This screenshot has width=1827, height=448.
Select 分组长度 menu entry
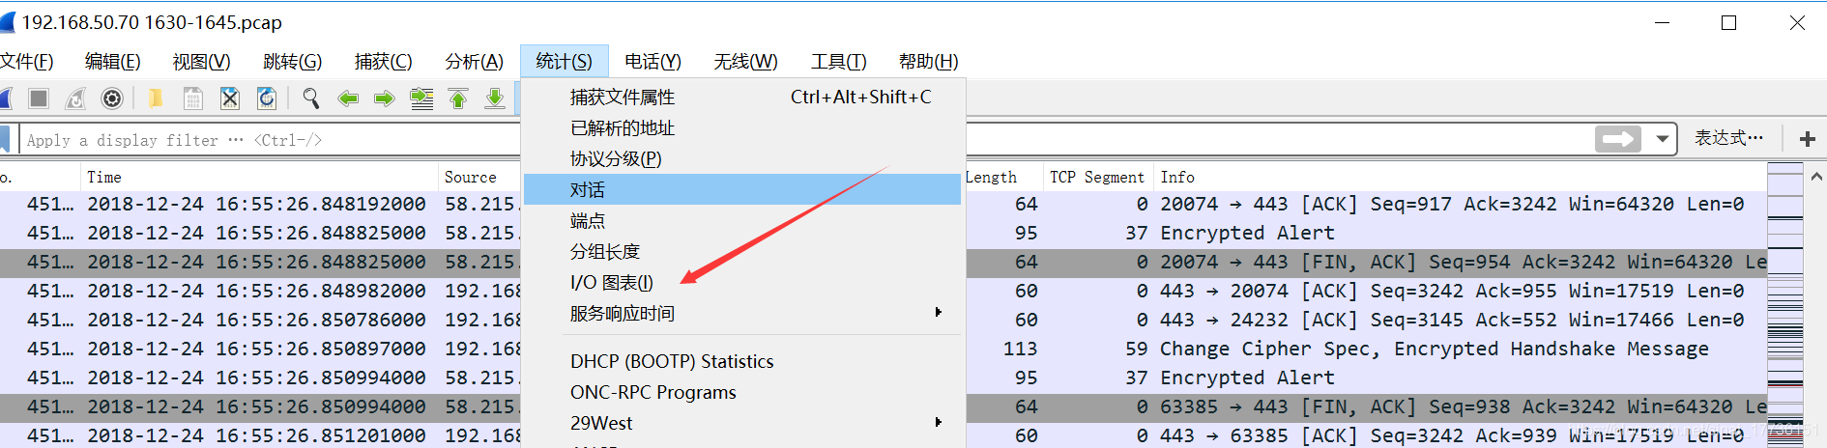(742, 251)
